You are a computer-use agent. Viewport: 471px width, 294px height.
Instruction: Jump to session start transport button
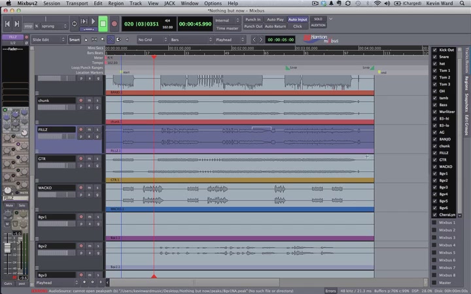(x=7, y=24)
